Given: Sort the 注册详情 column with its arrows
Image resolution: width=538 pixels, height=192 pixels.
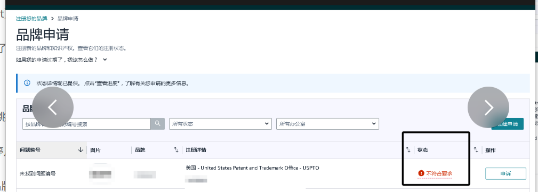Looking at the screenshot, I should (x=408, y=150).
